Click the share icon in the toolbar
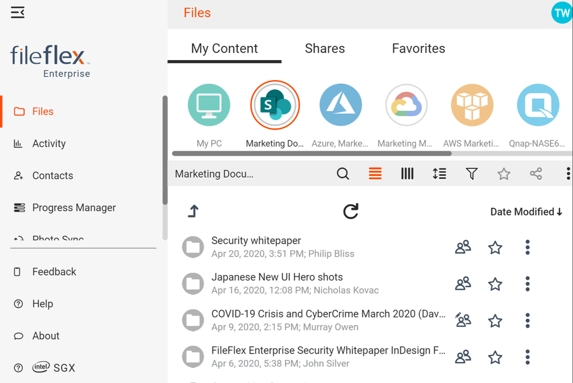This screenshot has height=383, width=573. (535, 174)
